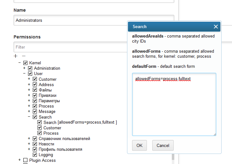Uncheck the User checkbox

tap(30, 73)
